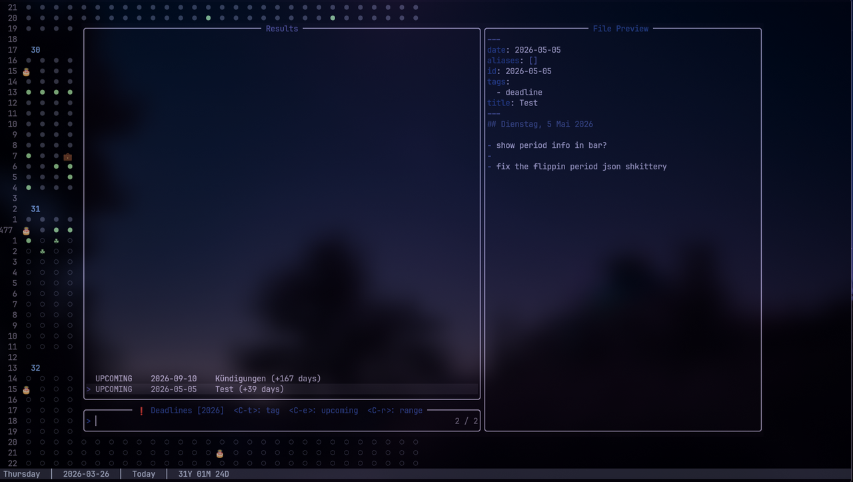Screen dimensions: 853x482
Task: Click the File Preview panel title
Action: point(620,29)
